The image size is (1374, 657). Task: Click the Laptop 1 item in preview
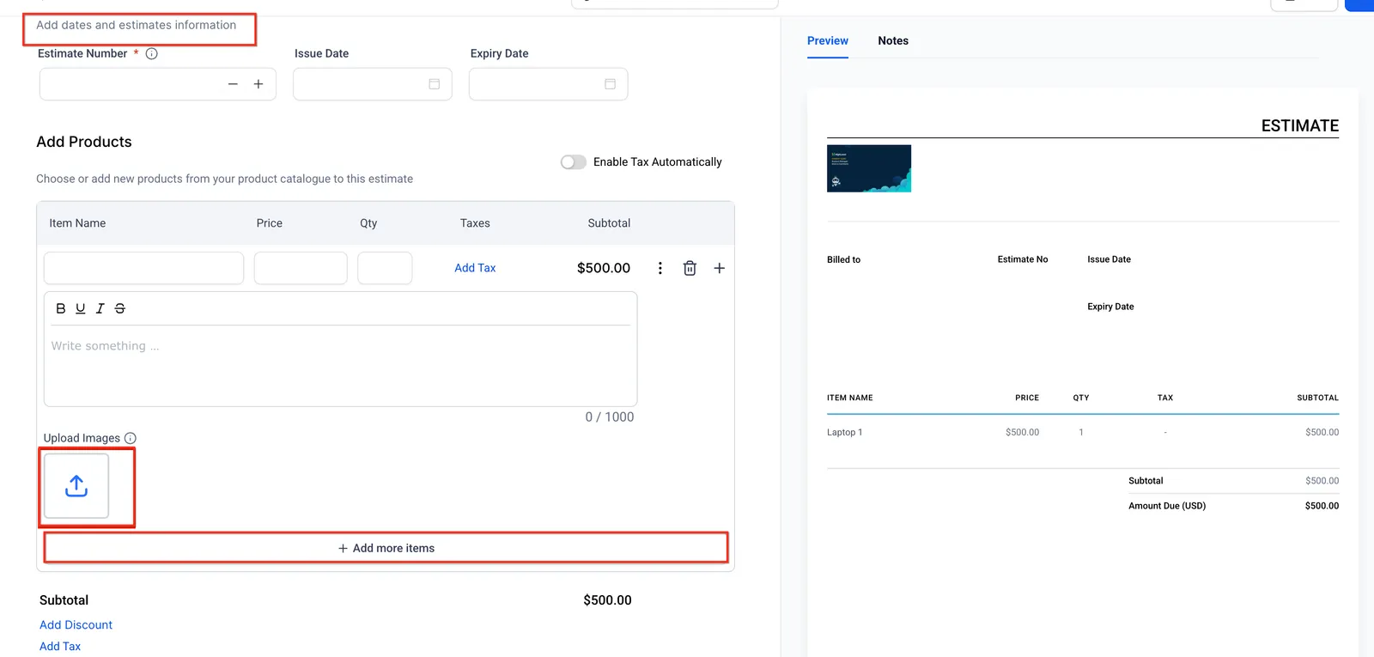tap(845, 432)
